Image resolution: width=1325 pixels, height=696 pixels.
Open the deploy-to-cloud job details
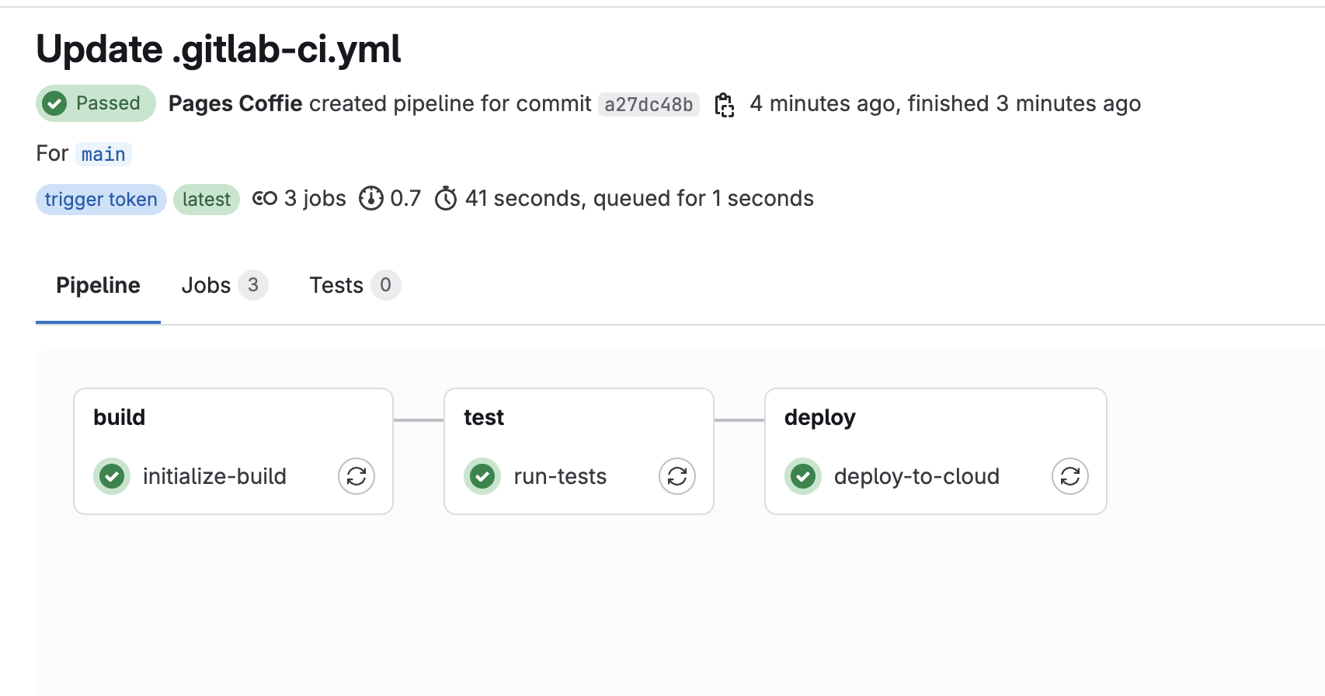click(916, 476)
